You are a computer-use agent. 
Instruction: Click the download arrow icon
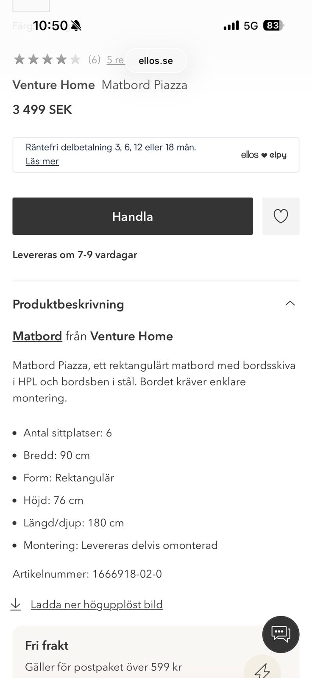click(16, 604)
